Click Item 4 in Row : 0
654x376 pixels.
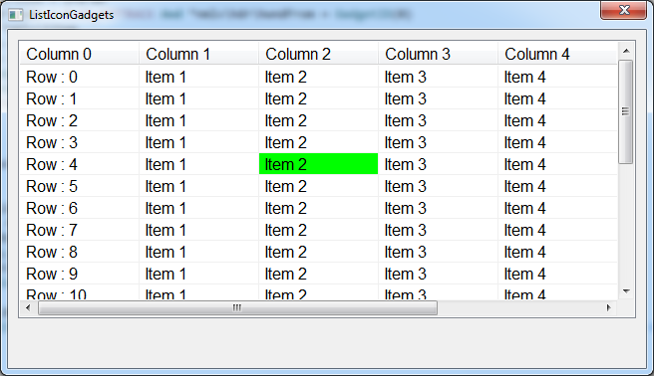click(x=557, y=77)
